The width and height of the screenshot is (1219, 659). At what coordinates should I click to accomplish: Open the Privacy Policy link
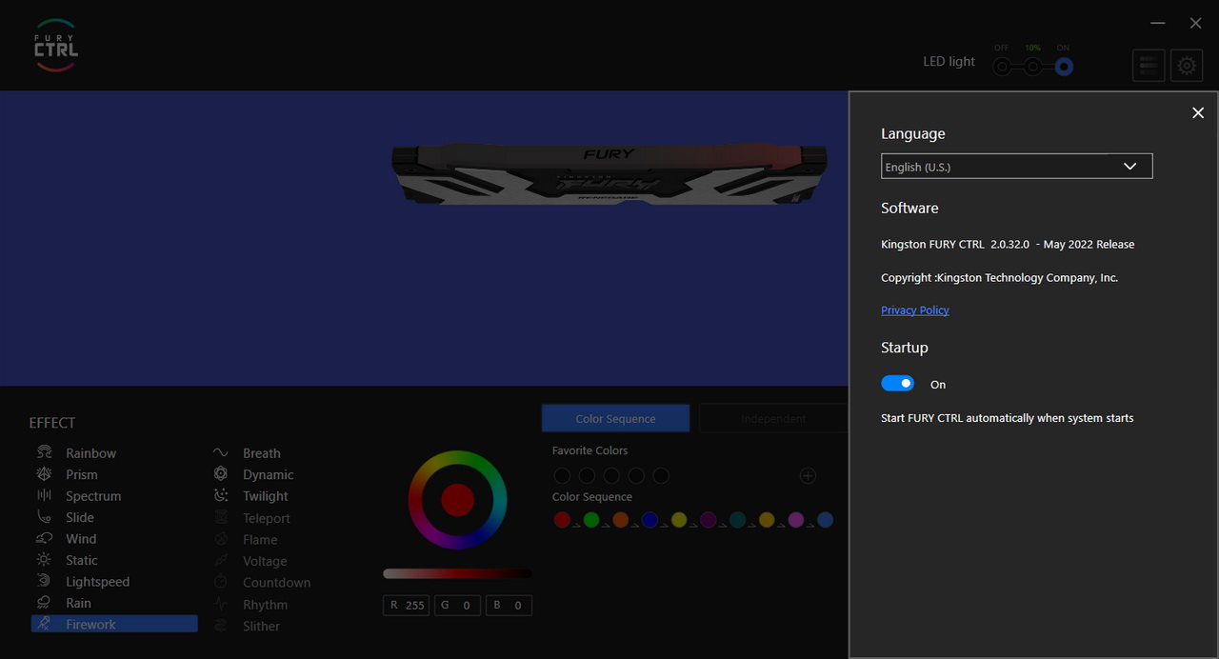point(915,310)
